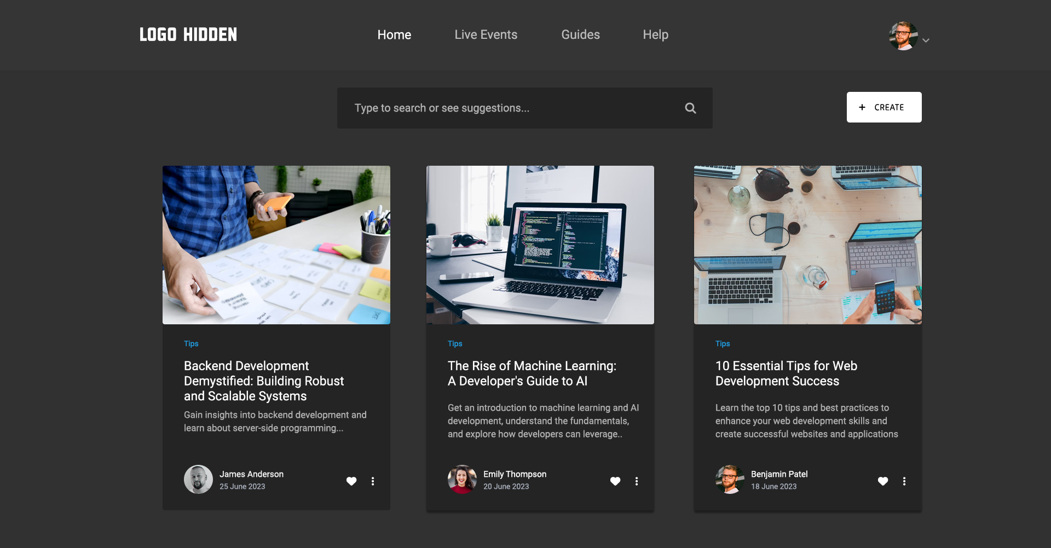Click the search magnifier icon

pos(690,108)
